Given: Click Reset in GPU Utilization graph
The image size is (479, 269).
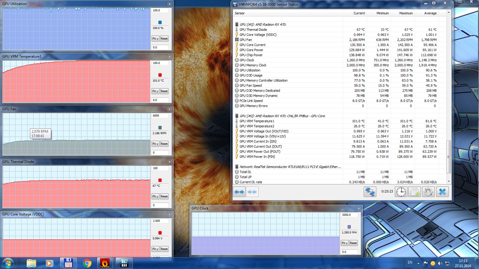Looking at the screenshot, I should click(x=164, y=39).
